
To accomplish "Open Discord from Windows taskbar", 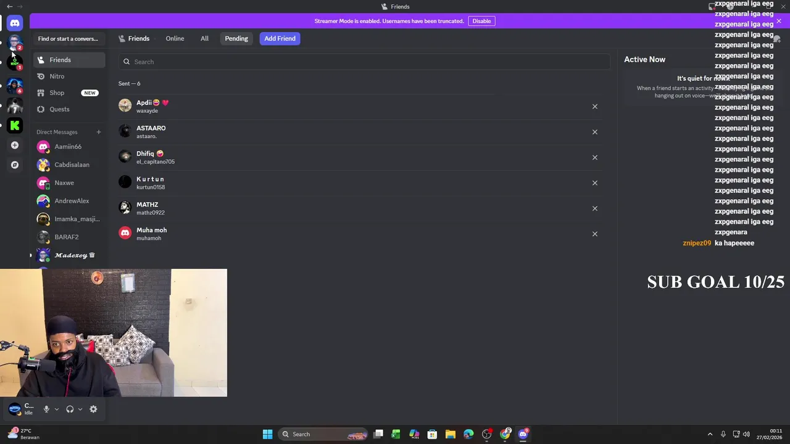I will point(523,434).
